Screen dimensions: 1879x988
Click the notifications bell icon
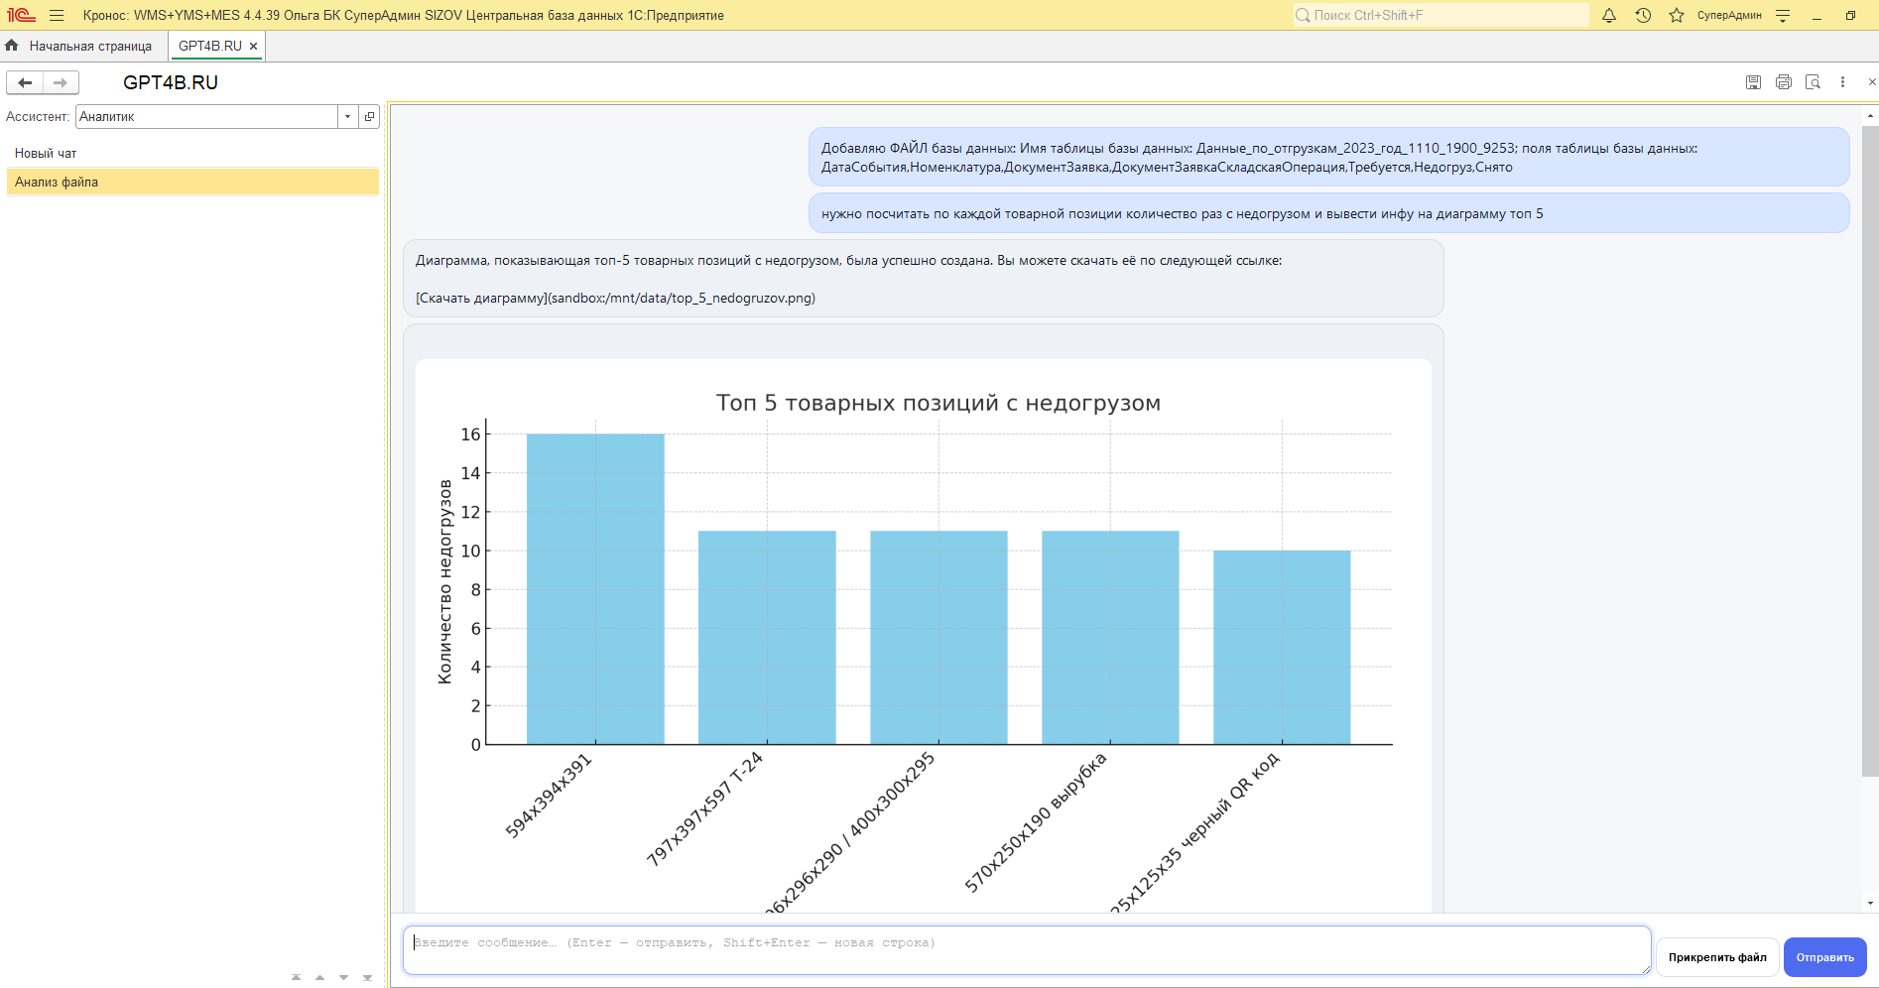tap(1609, 15)
